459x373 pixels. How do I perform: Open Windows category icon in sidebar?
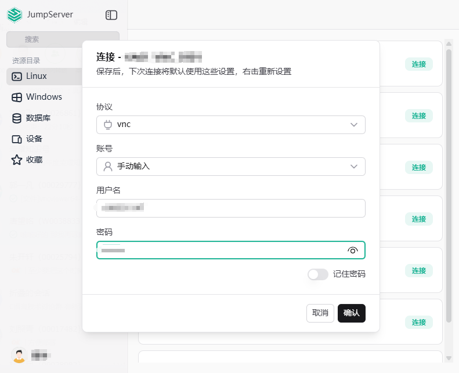[16, 97]
